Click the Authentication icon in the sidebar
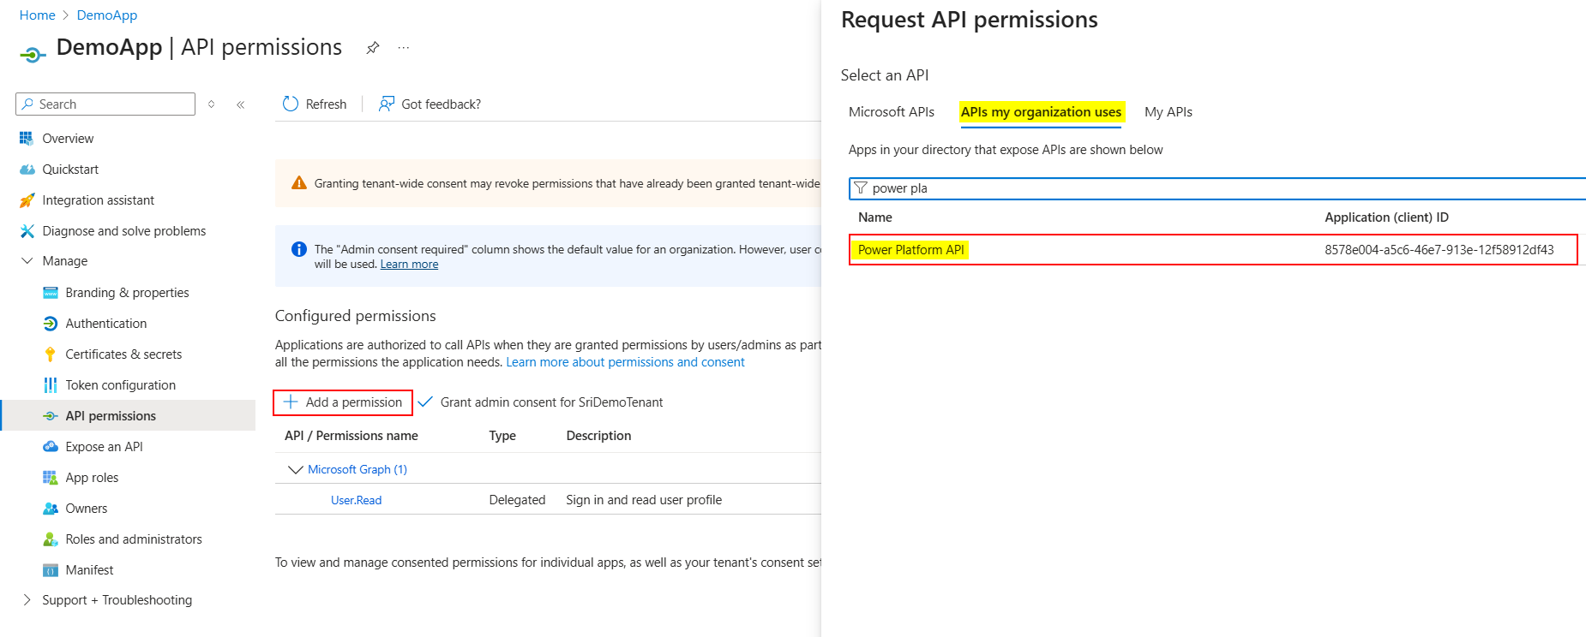The height and width of the screenshot is (637, 1586). [x=51, y=324]
